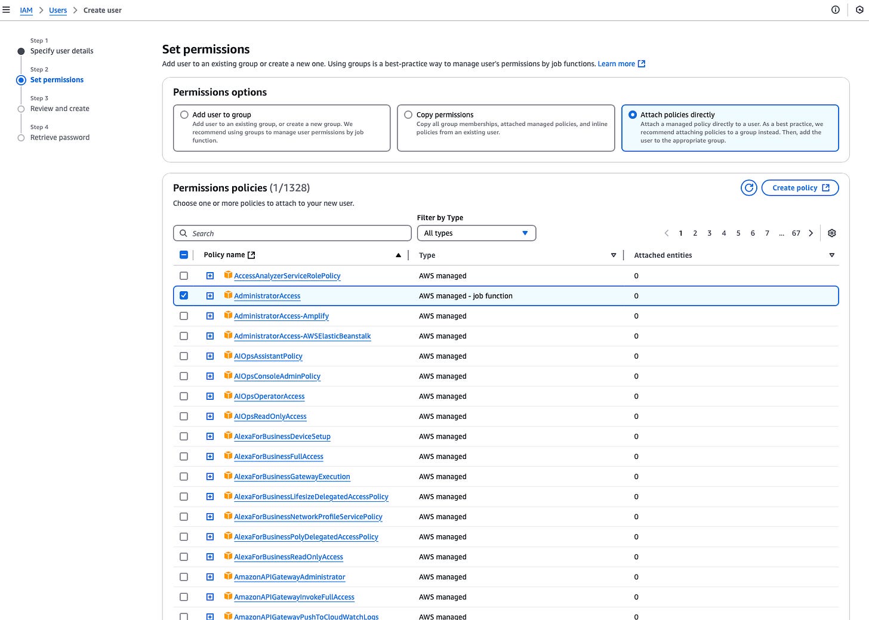Go to Step 3 Review and create
Screen dimensions: 869x620
(60, 109)
